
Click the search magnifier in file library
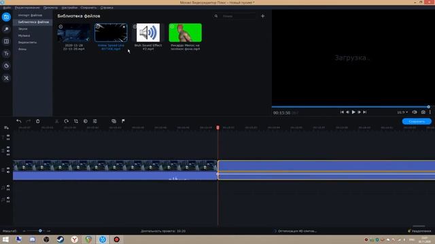coord(216,16)
